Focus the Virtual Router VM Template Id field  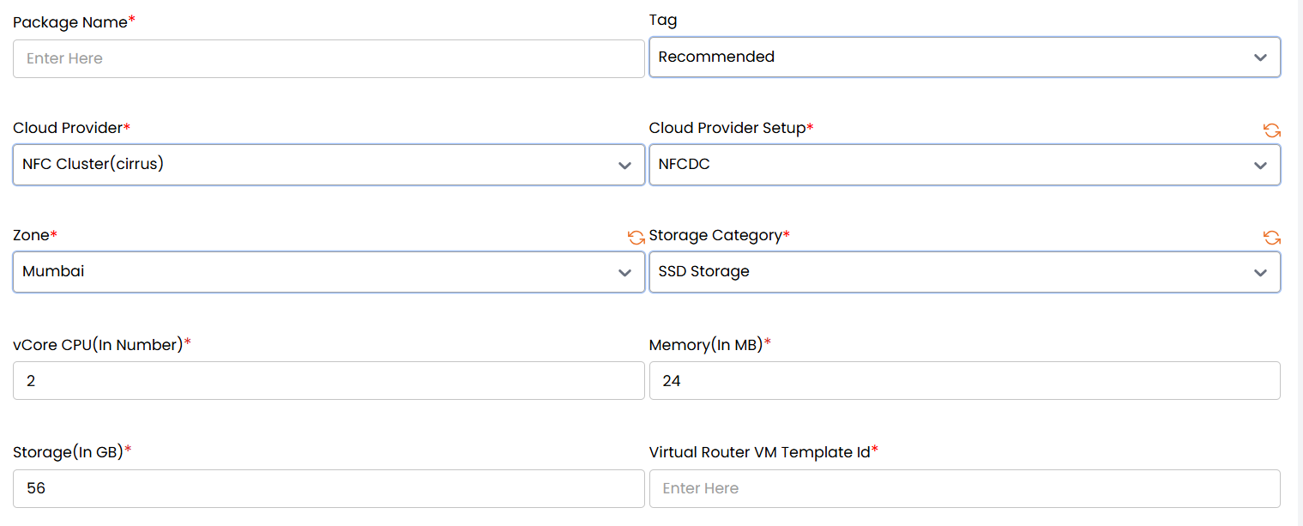[x=964, y=488]
